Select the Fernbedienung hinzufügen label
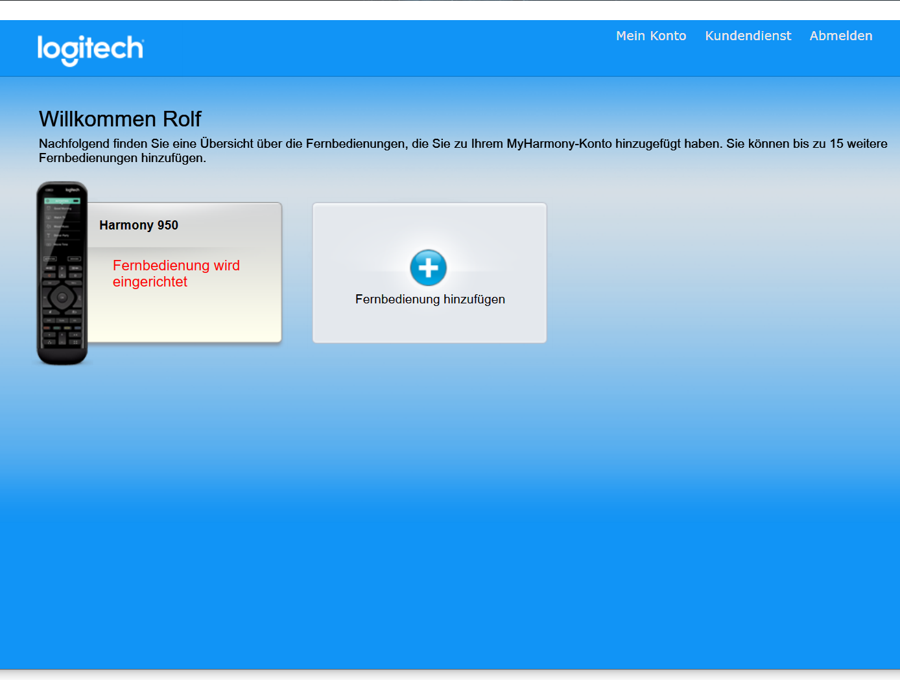The height and width of the screenshot is (680, 900). click(430, 299)
